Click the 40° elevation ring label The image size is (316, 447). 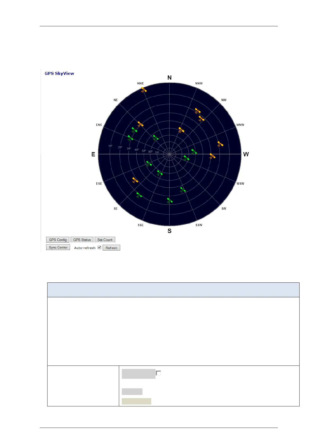pyautogui.click(x=137, y=150)
